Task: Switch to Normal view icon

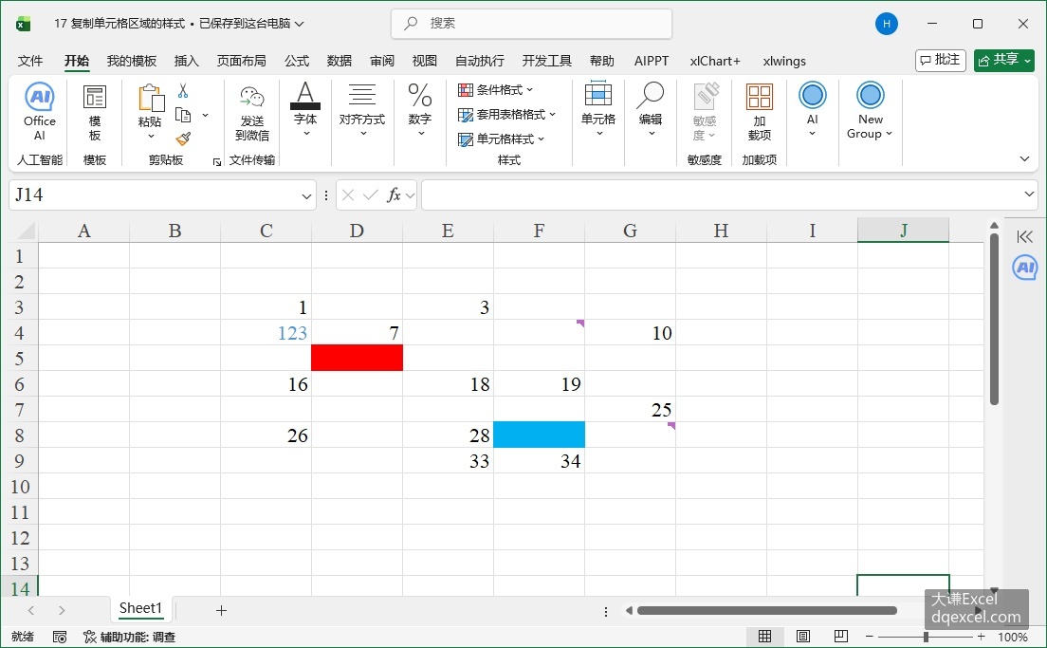Action: [764, 636]
